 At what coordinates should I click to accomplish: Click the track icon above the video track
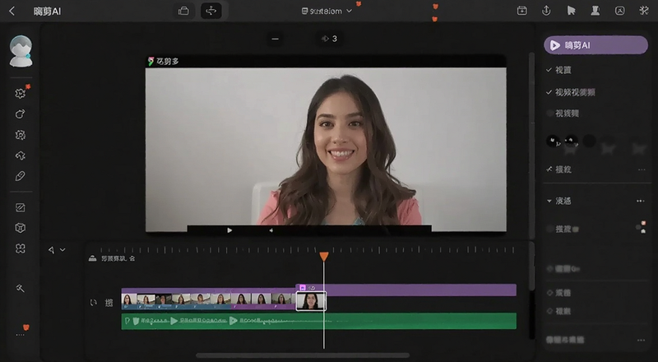point(92,258)
